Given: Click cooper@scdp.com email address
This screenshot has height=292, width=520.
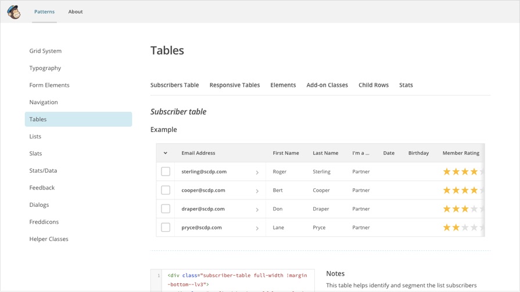Looking at the screenshot, I should 203,190.
